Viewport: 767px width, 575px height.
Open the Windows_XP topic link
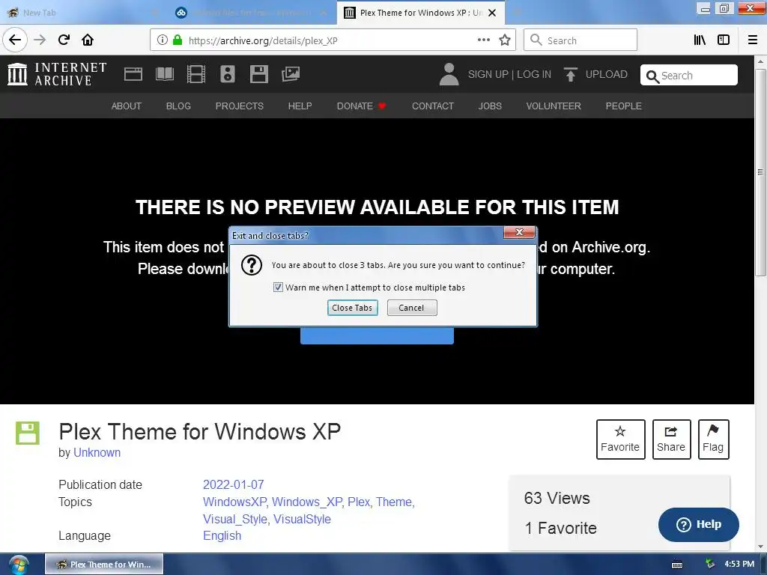pyautogui.click(x=306, y=502)
